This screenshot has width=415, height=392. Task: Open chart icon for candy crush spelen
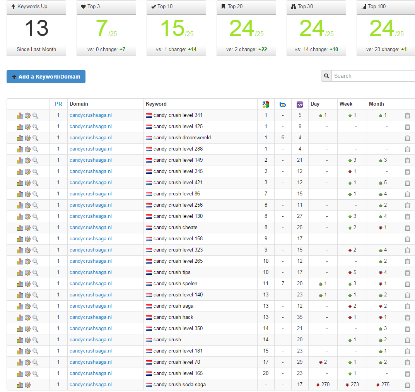[x=20, y=284]
